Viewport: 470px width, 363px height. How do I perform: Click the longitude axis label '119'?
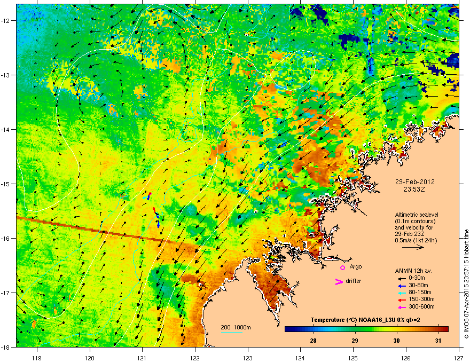click(37, 358)
